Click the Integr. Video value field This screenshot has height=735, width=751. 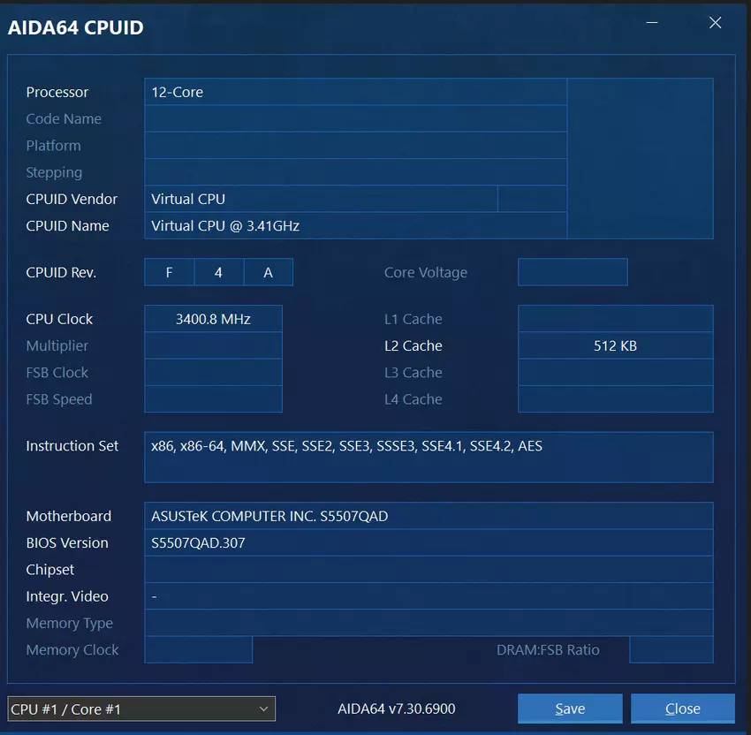click(x=429, y=596)
